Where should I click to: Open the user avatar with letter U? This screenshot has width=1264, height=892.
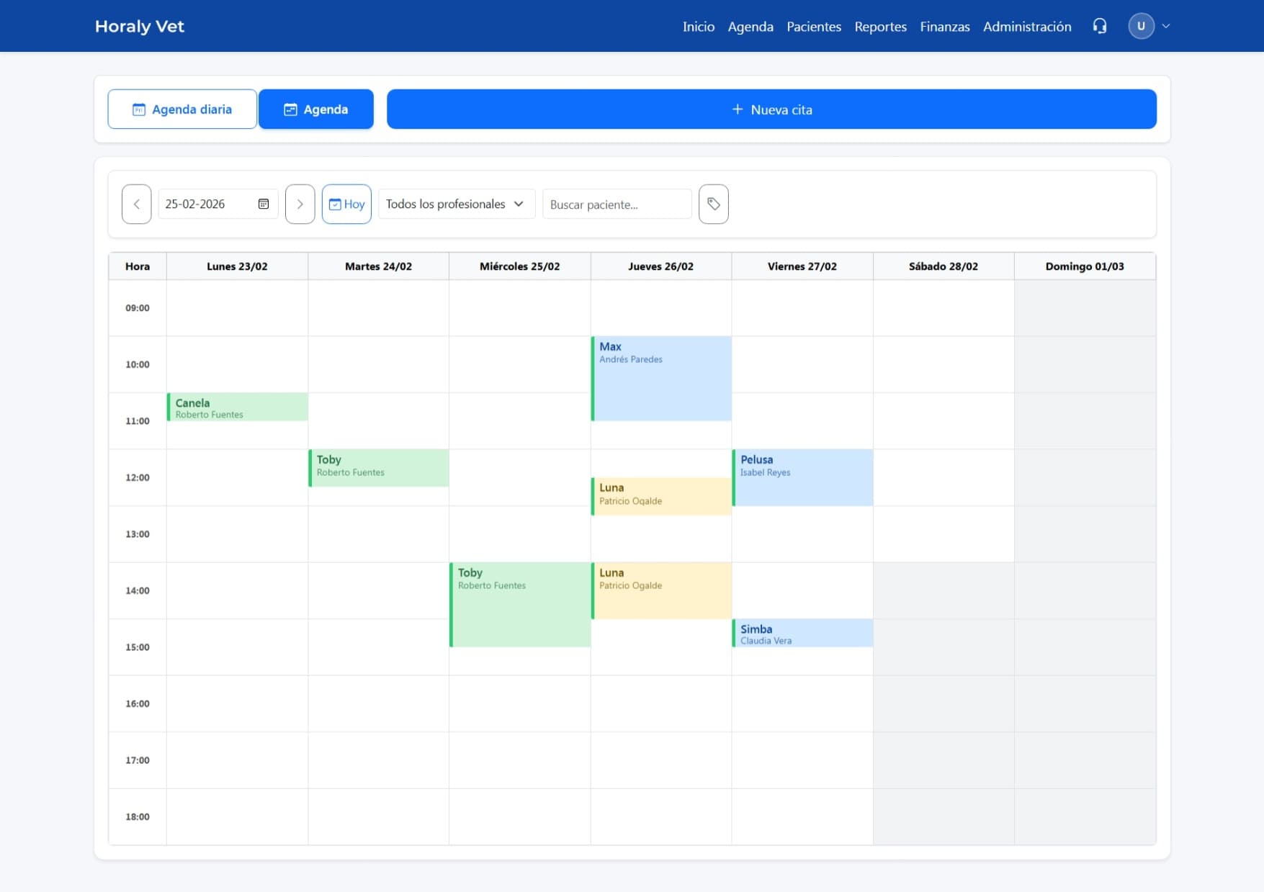point(1141,26)
